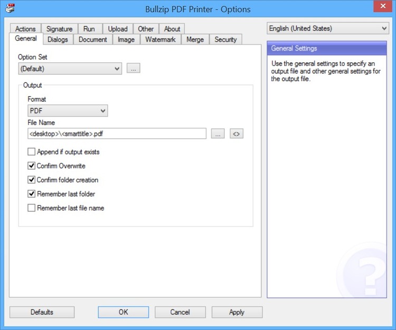
Task: Click the Cancel button
Action: (180, 312)
